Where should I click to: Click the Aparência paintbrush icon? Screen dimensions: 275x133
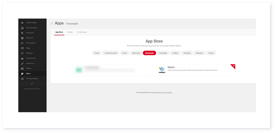[22, 64]
